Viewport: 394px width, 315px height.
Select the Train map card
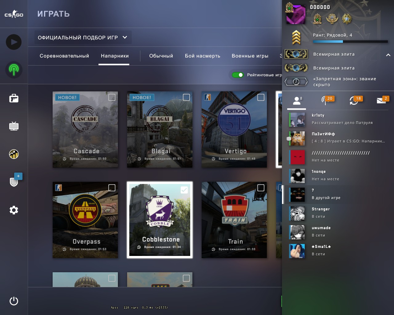234,220
